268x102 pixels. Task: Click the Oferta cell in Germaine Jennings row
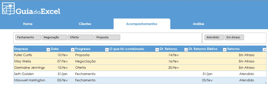click(92, 68)
